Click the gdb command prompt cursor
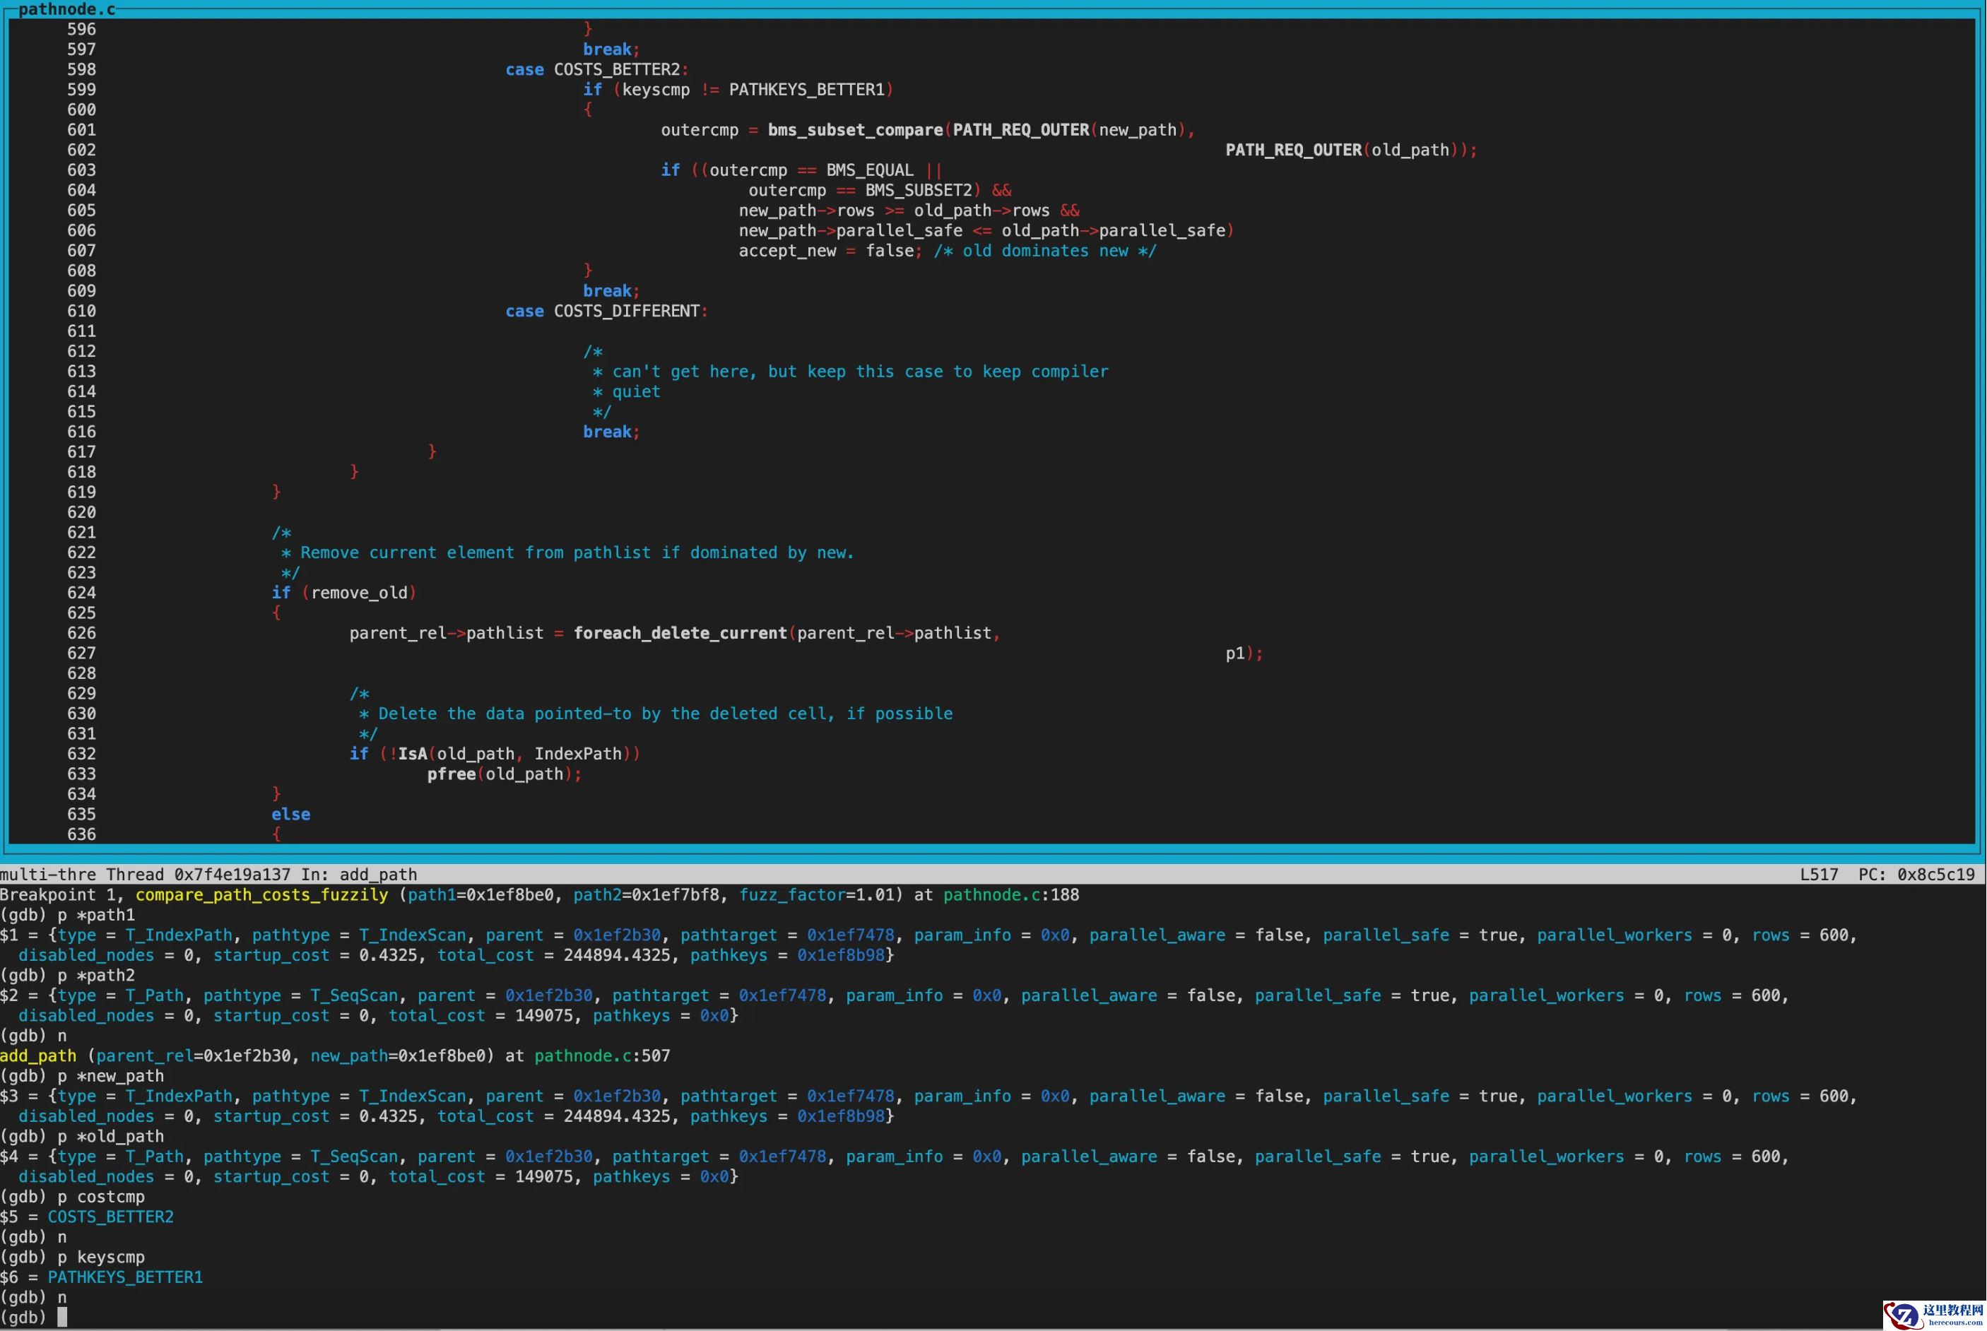Viewport: 1987px width, 1331px height. 62,1317
